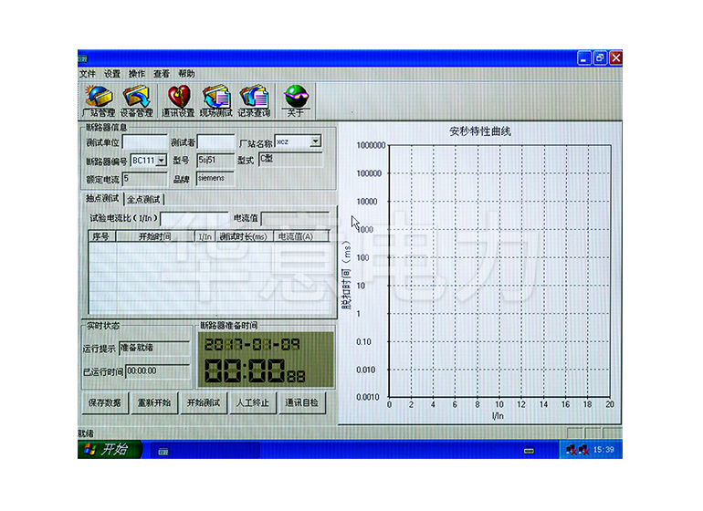Open 设备管理 device management icon
The image size is (703, 511).
coord(137,99)
